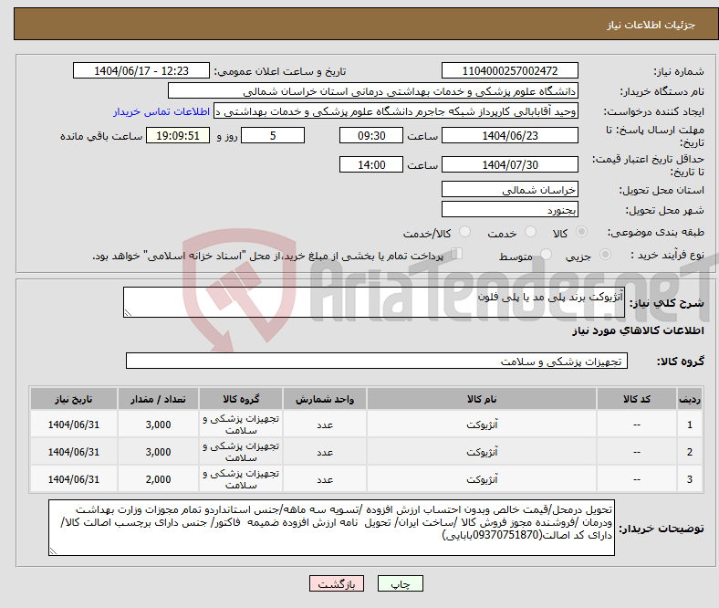Click the resize handle of description textarea
The width and height of the screenshot is (719, 608).
(x=128, y=313)
